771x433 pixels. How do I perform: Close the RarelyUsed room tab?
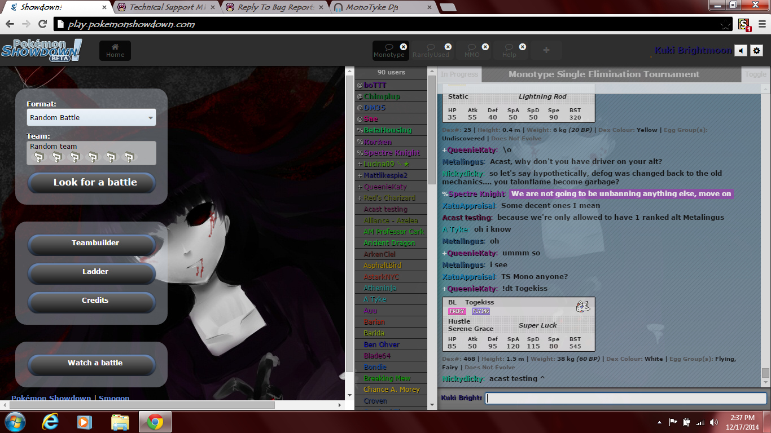(448, 47)
